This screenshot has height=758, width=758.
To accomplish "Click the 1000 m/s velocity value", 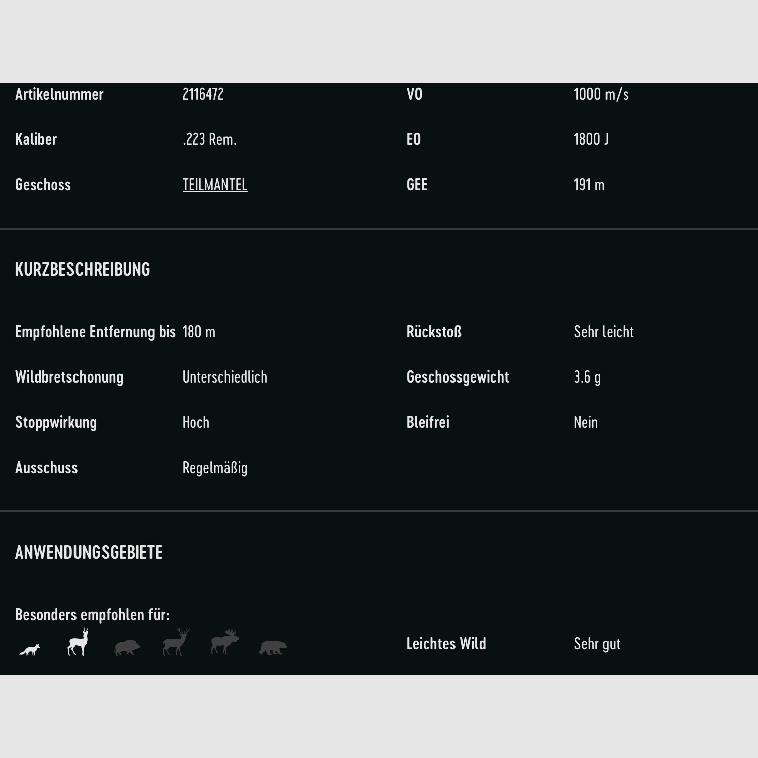I will [x=601, y=94].
